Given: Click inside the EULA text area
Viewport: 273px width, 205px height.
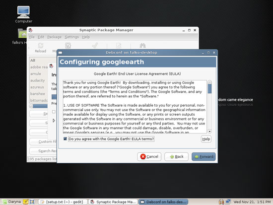Looking at the screenshot, I should point(135,107).
